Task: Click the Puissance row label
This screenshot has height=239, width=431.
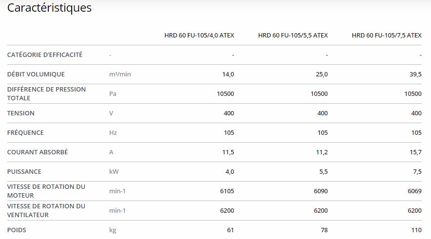Action: pos(24,171)
